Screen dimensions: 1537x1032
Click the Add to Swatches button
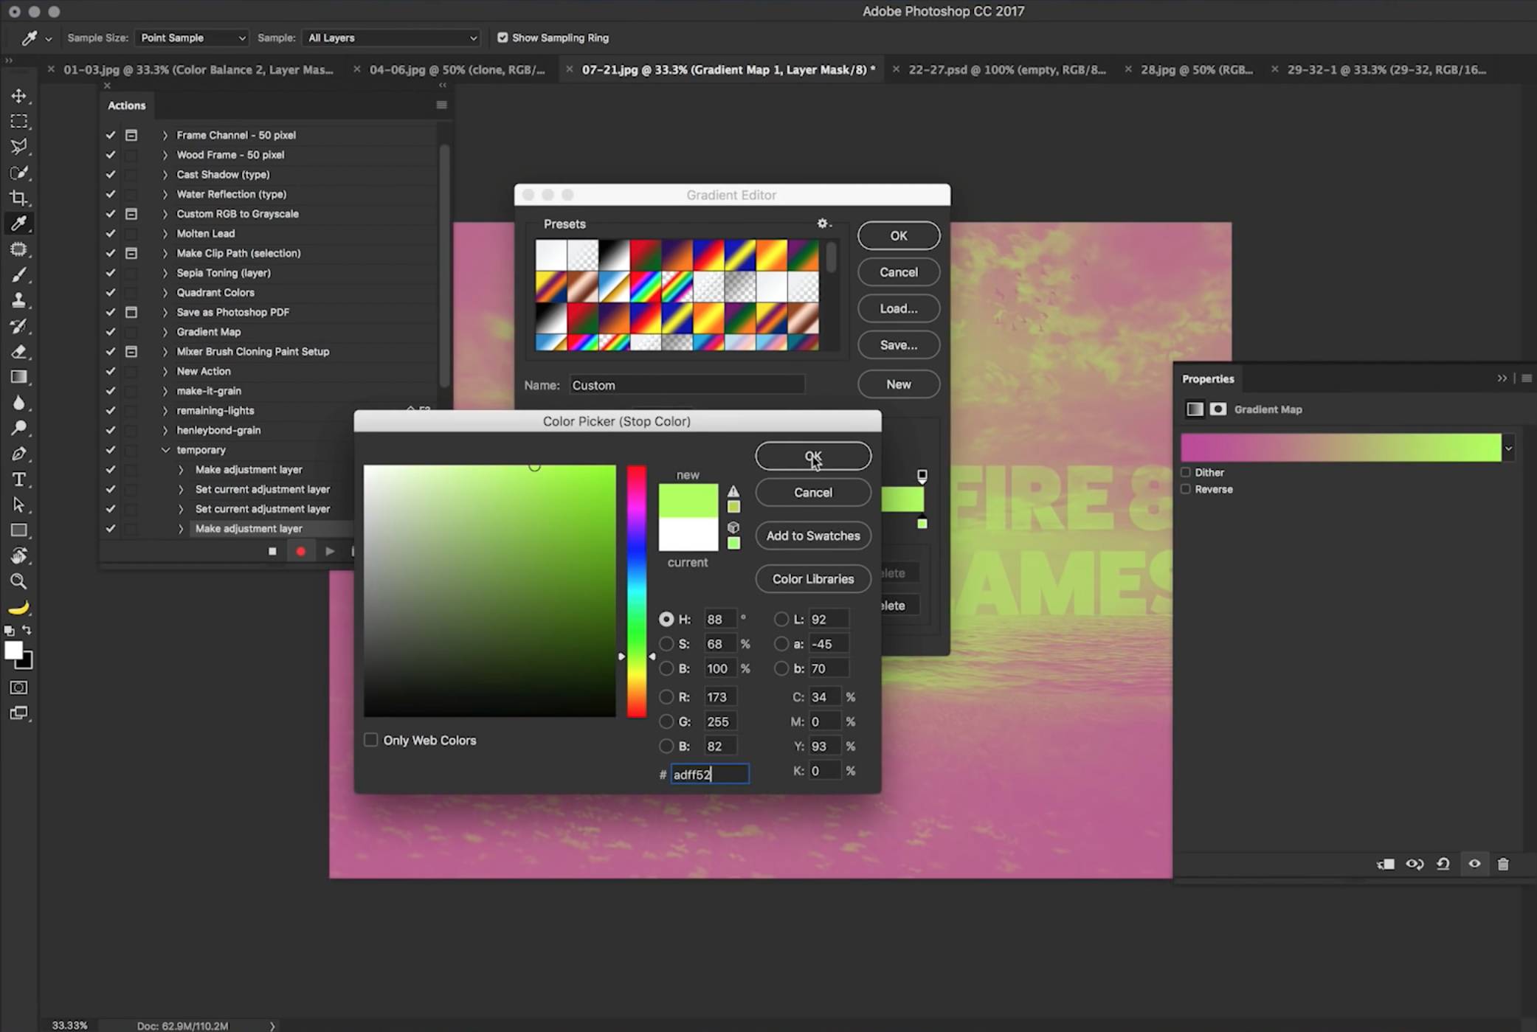pos(813,536)
